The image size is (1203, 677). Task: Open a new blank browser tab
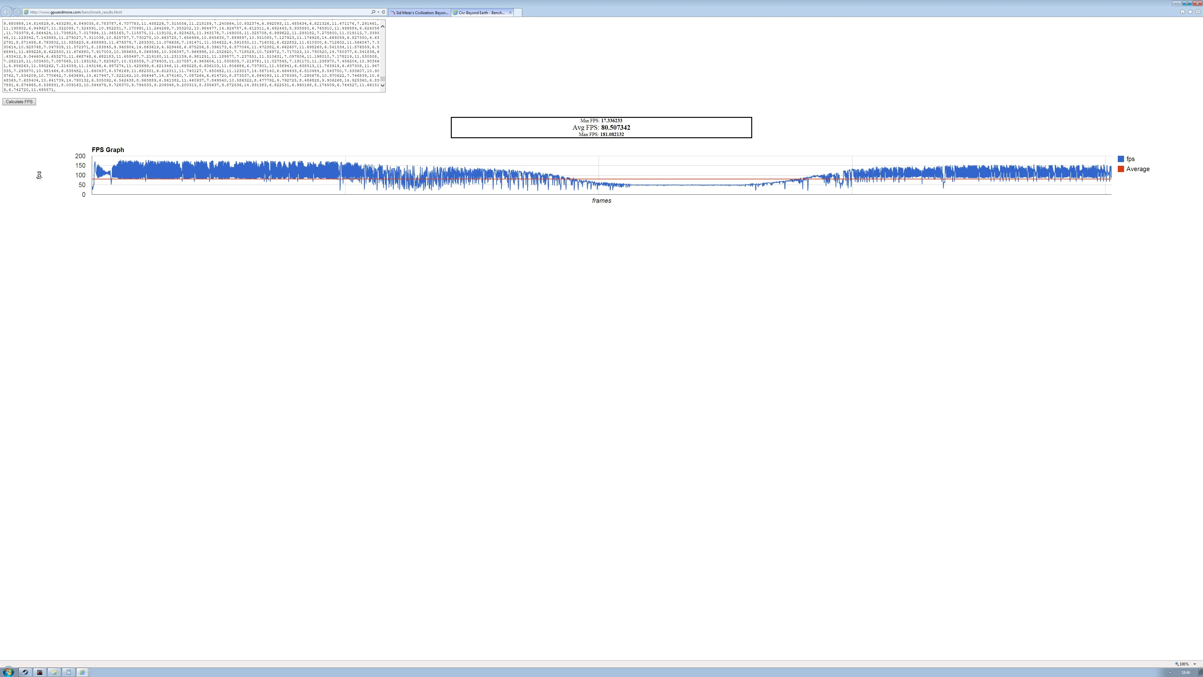coord(518,13)
